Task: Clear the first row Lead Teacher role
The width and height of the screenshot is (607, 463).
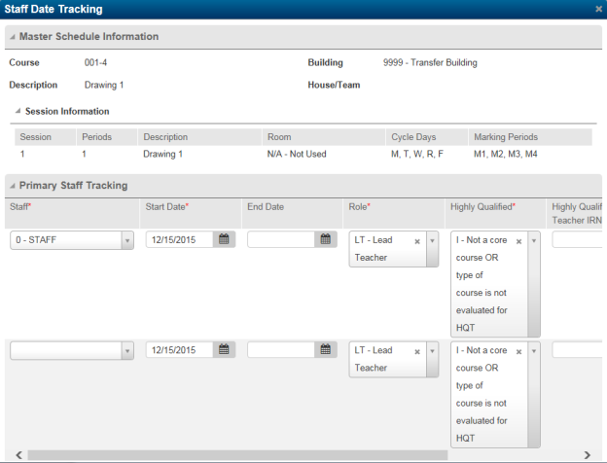Action: [x=417, y=240]
